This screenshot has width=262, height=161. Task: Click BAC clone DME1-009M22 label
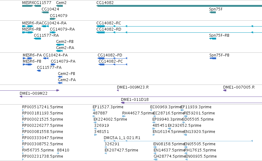(x=34, y=93)
